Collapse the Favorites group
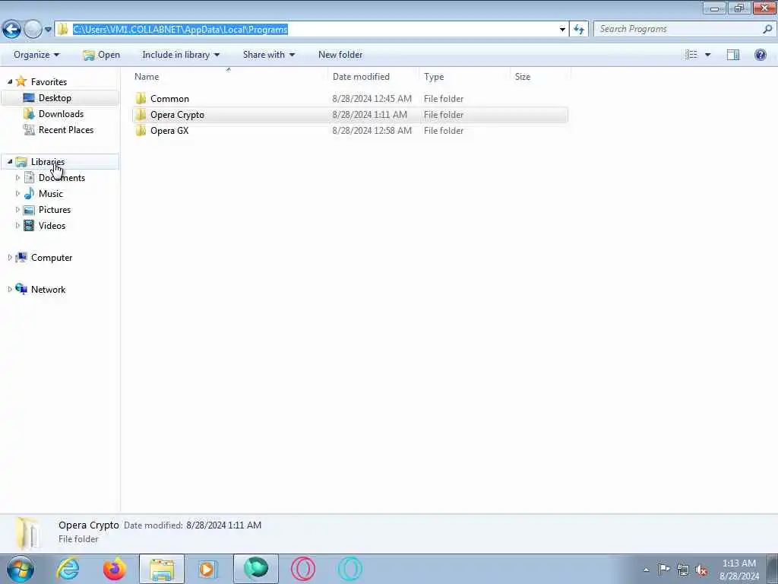 [x=9, y=81]
